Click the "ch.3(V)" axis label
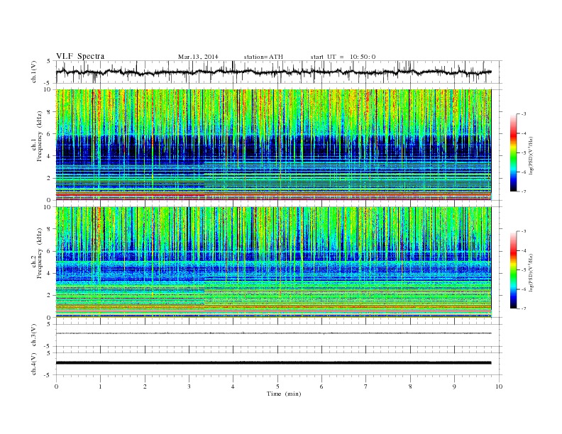562x434 pixels. tap(34, 335)
